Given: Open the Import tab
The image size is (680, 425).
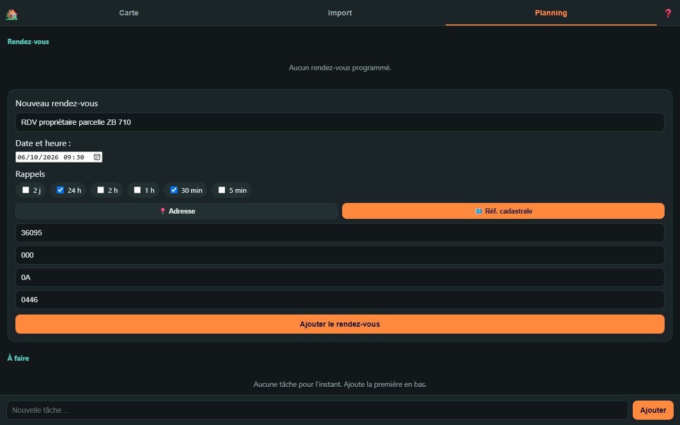Looking at the screenshot, I should pyautogui.click(x=340, y=13).
